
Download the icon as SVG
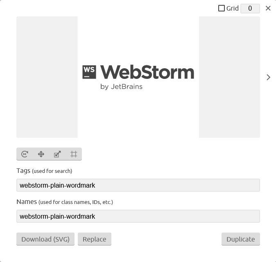(45, 239)
